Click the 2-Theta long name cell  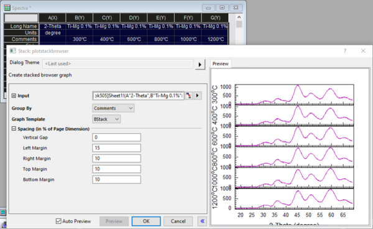coord(53,26)
